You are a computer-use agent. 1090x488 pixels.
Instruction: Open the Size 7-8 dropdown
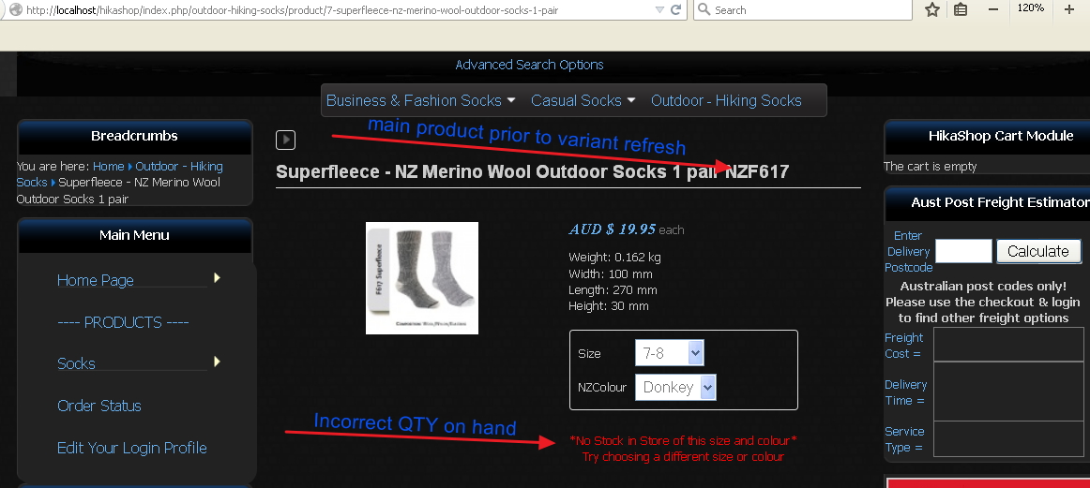point(670,353)
